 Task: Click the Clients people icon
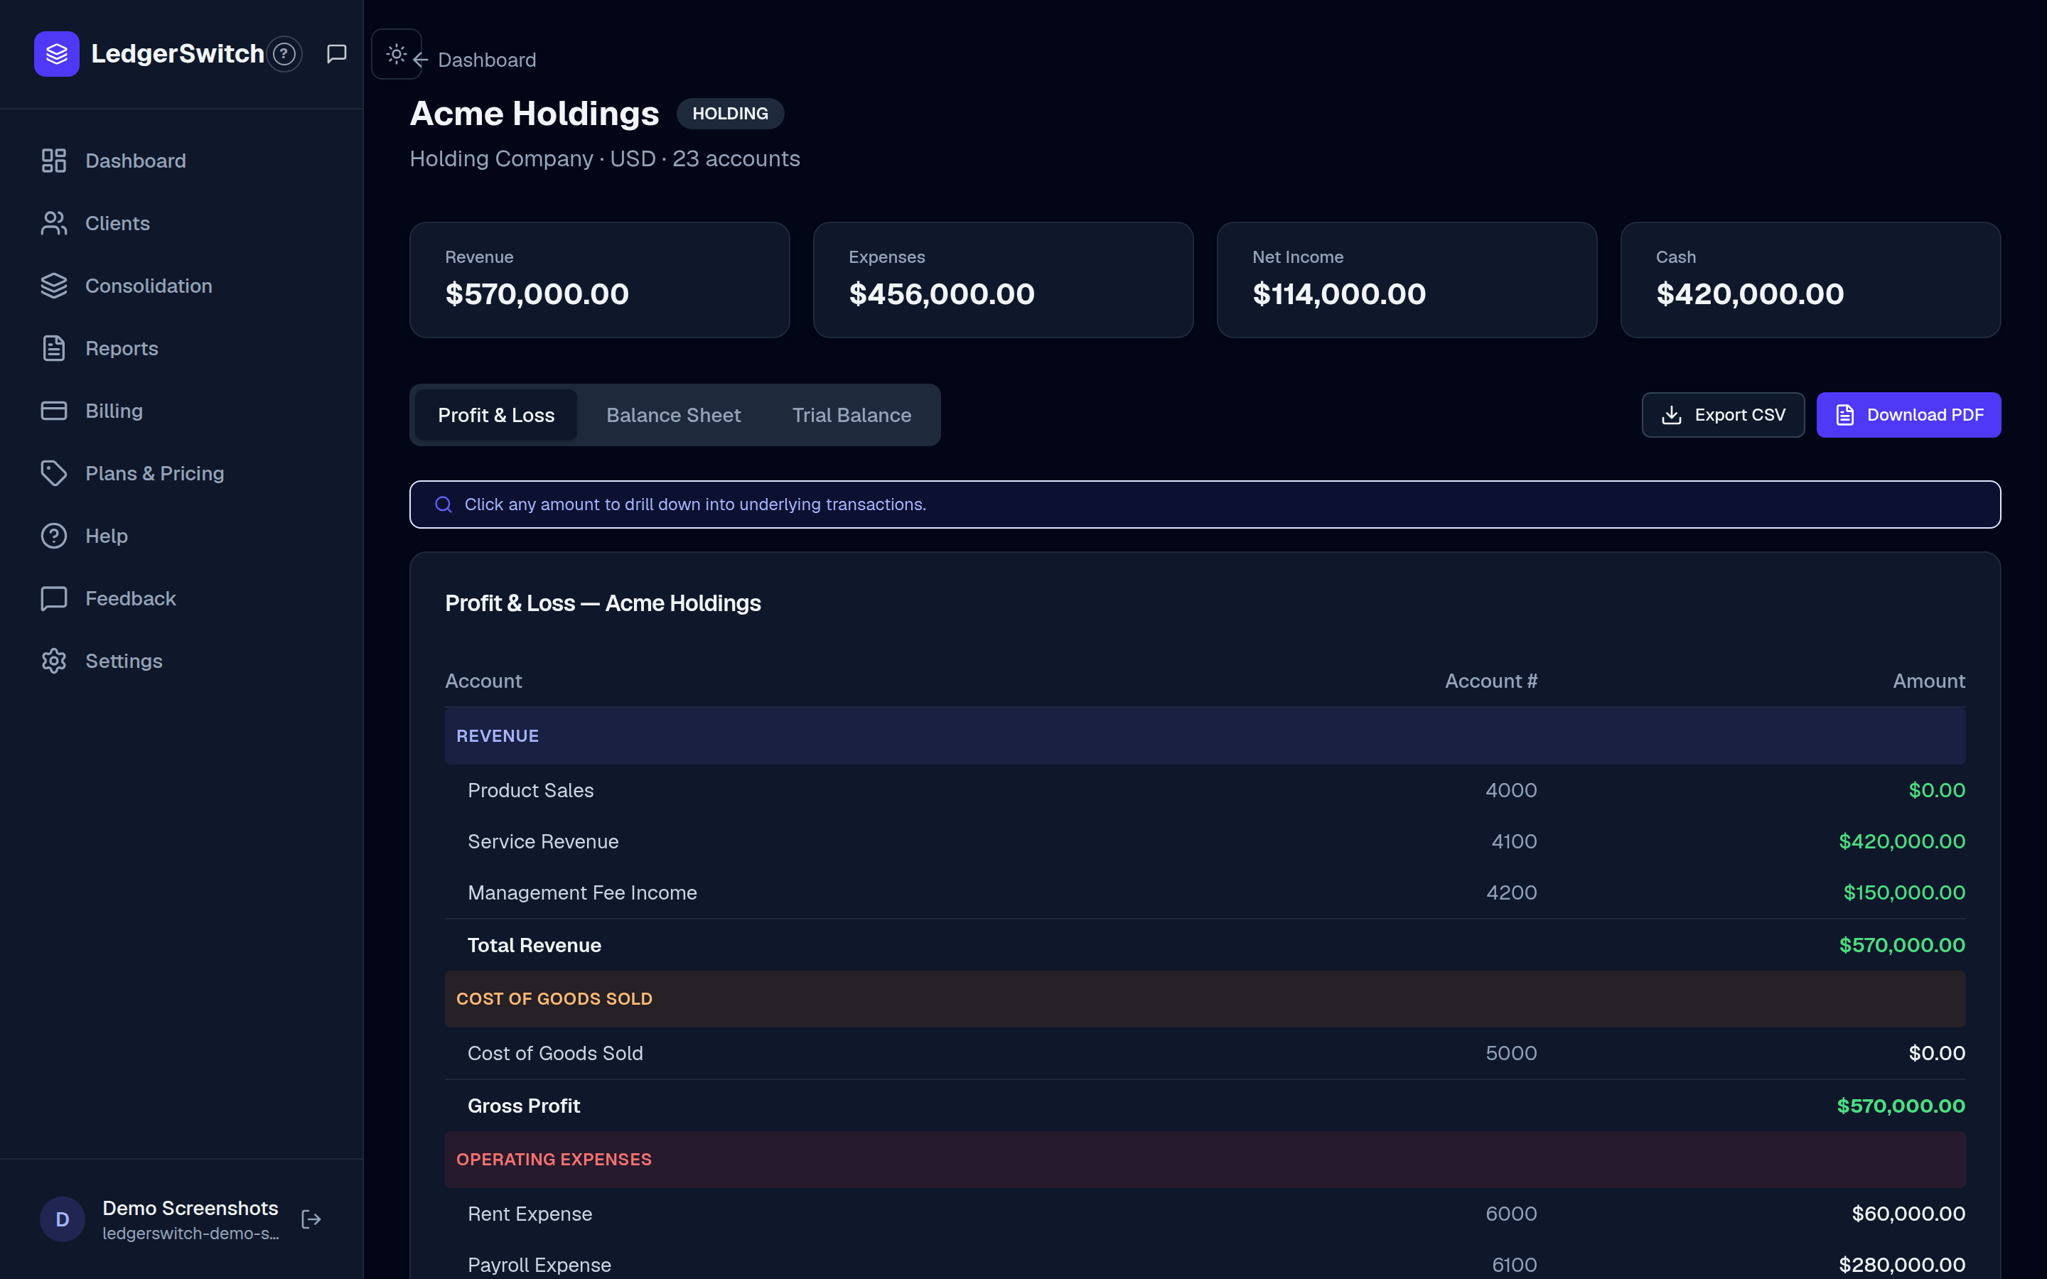click(54, 223)
